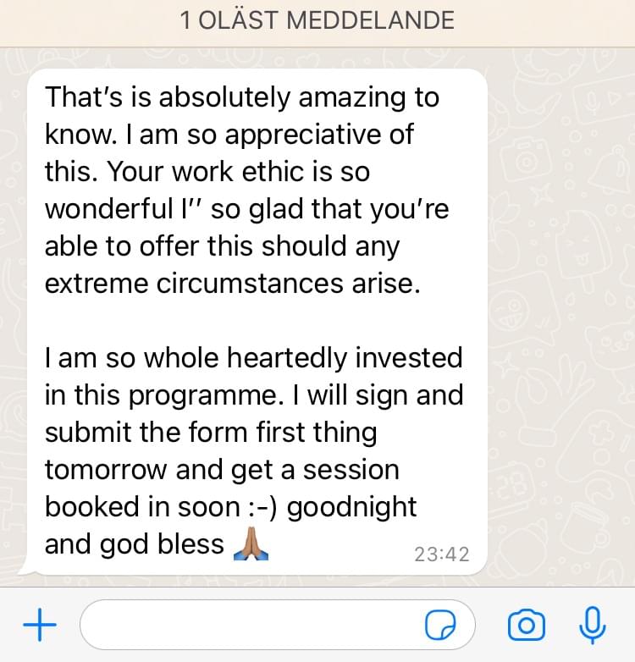Open the camera to take a photo
The width and height of the screenshot is (635, 662).
point(526,626)
